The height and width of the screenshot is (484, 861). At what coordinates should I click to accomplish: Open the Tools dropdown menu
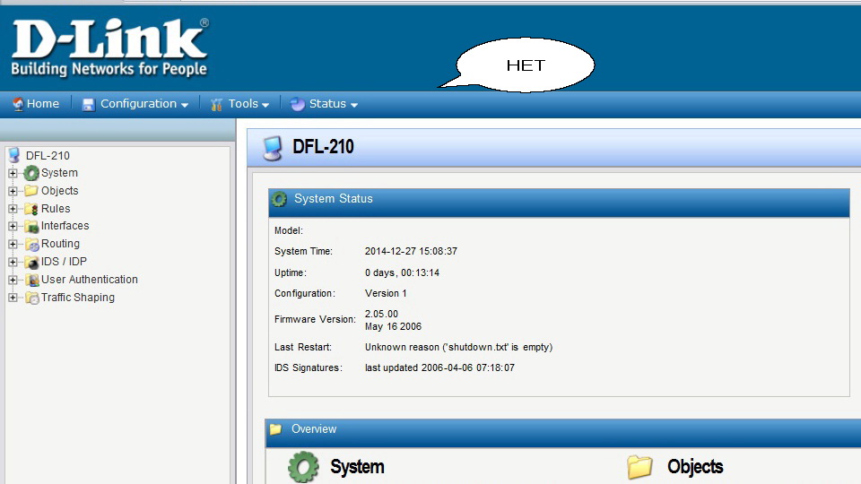(x=242, y=104)
